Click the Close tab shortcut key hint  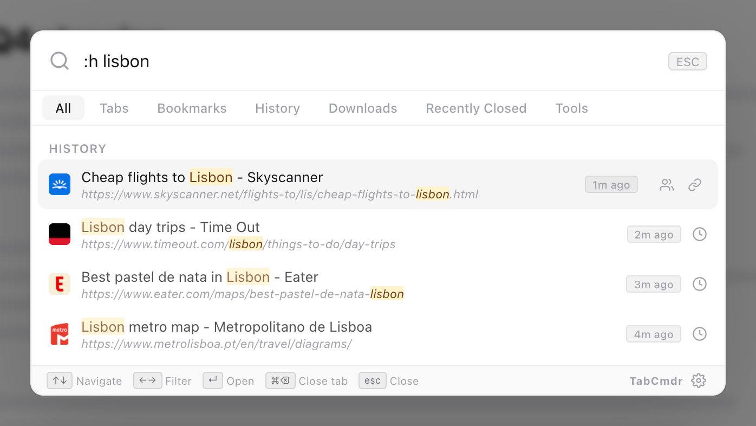pyautogui.click(x=281, y=380)
